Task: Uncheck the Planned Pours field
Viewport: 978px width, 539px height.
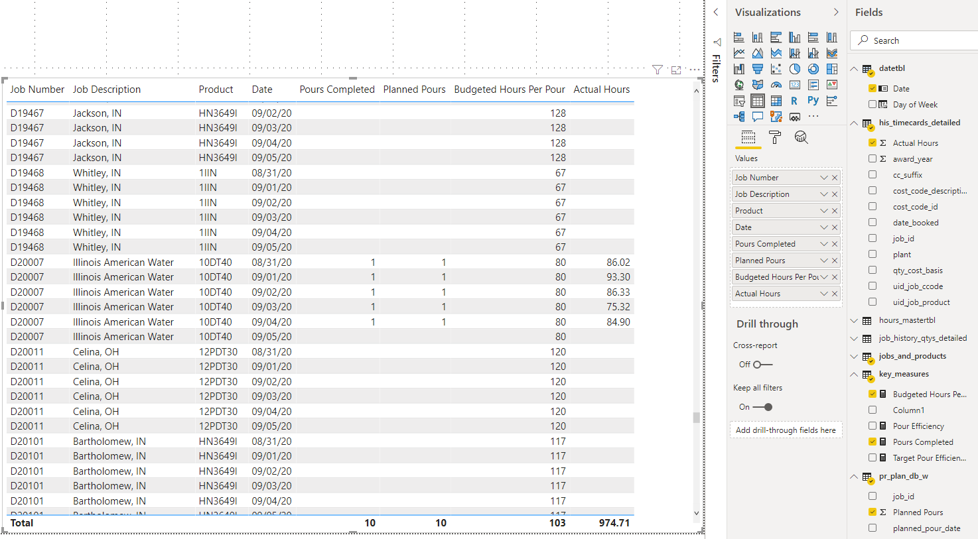Action: pyautogui.click(x=873, y=512)
